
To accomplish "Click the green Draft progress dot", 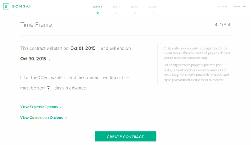I will click(x=98, y=13).
